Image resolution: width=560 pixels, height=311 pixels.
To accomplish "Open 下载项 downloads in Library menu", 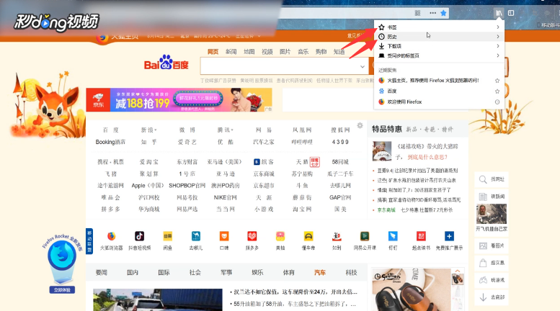I will [x=440, y=46].
